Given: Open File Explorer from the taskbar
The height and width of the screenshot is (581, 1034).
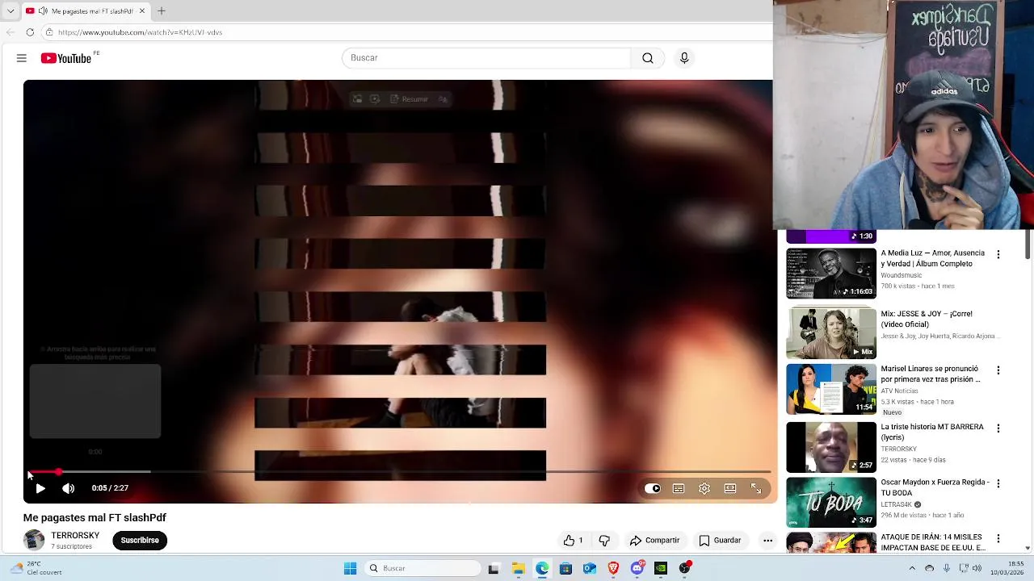Looking at the screenshot, I should click(x=518, y=568).
